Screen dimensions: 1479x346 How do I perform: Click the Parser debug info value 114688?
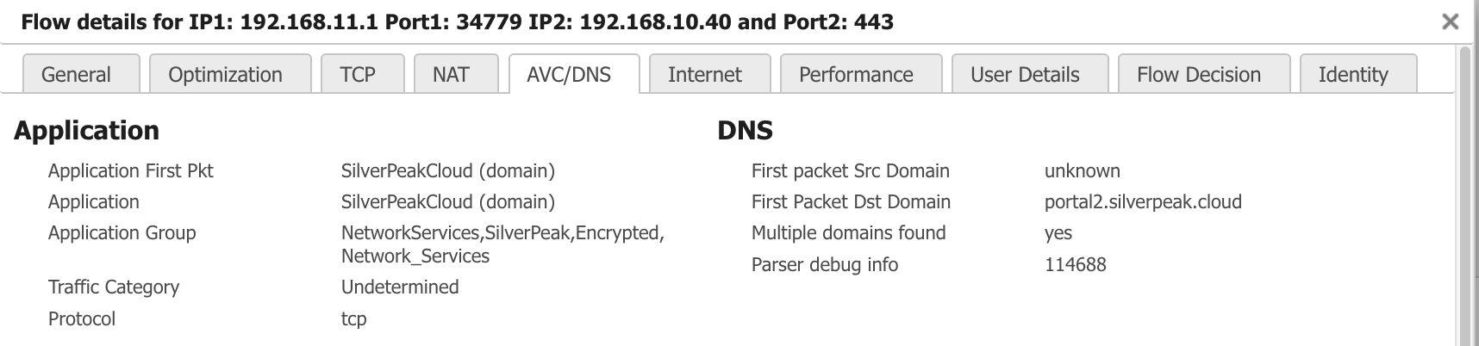point(1075,265)
